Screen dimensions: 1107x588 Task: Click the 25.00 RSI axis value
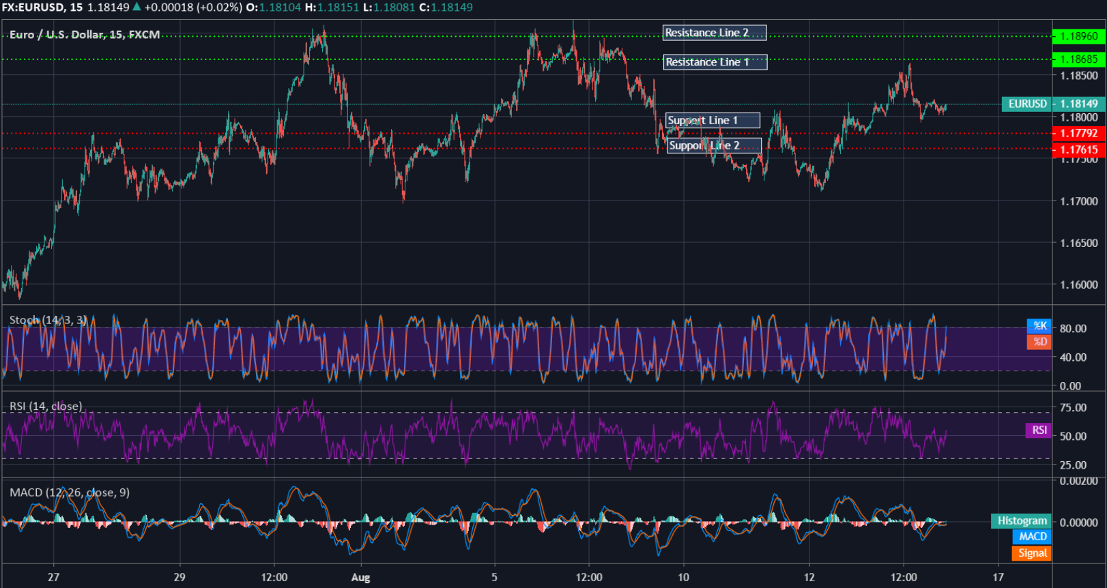point(1073,465)
